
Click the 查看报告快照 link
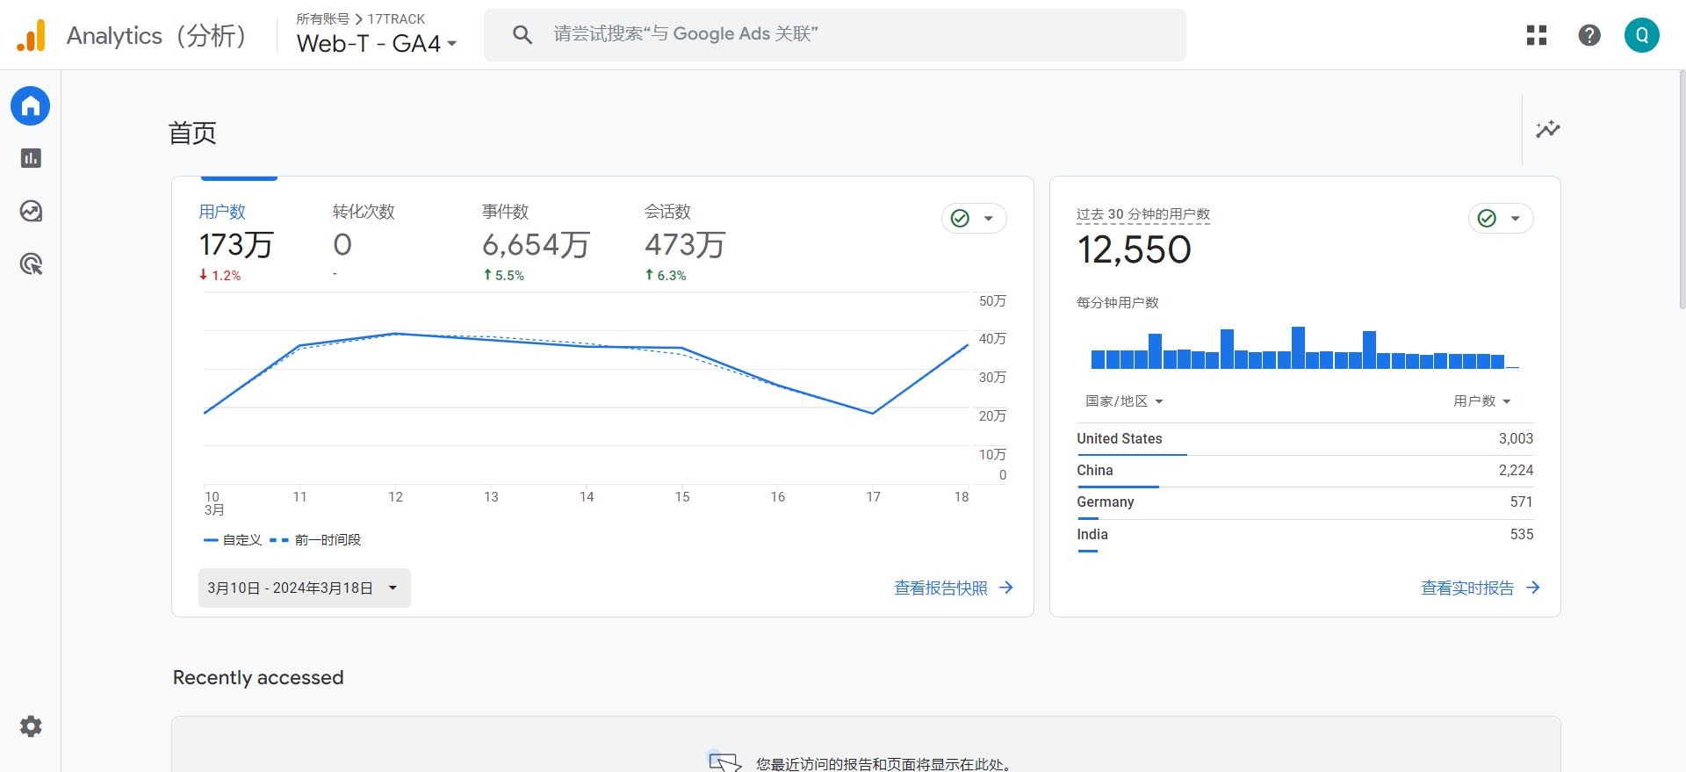tap(954, 588)
